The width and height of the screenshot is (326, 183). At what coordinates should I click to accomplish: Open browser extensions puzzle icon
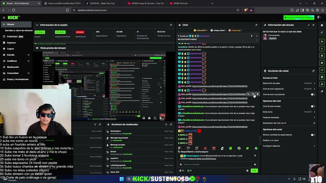coord(292,10)
